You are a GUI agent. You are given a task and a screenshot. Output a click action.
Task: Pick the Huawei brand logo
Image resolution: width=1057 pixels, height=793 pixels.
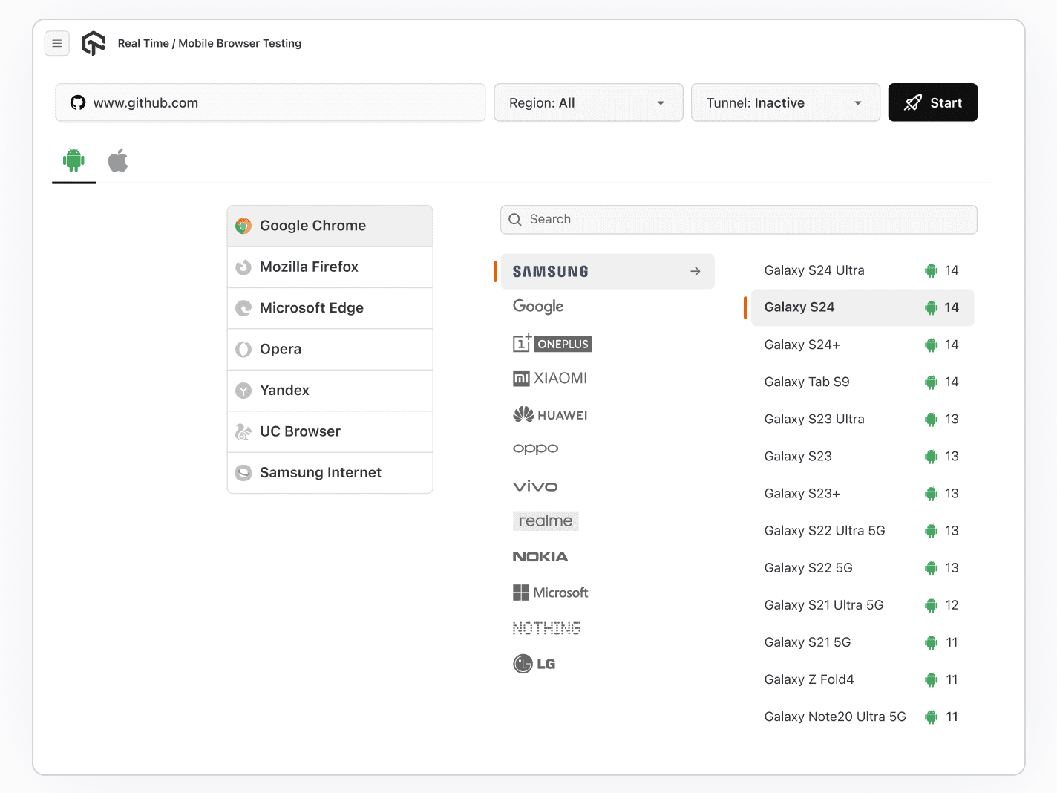click(x=550, y=415)
